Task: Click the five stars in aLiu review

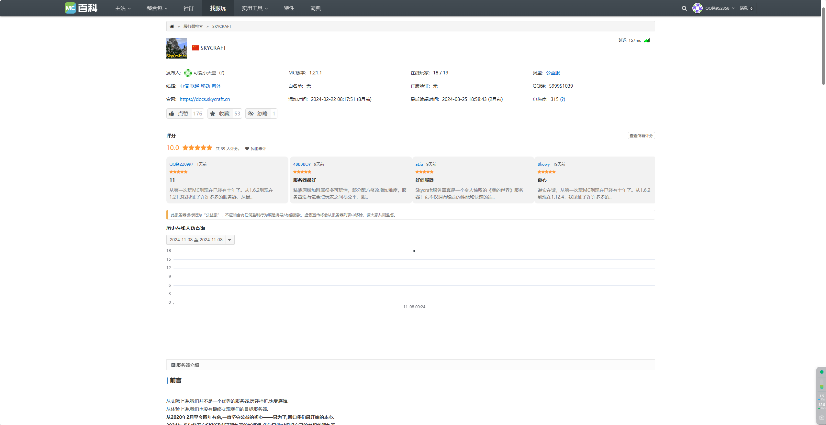Action: click(x=424, y=172)
